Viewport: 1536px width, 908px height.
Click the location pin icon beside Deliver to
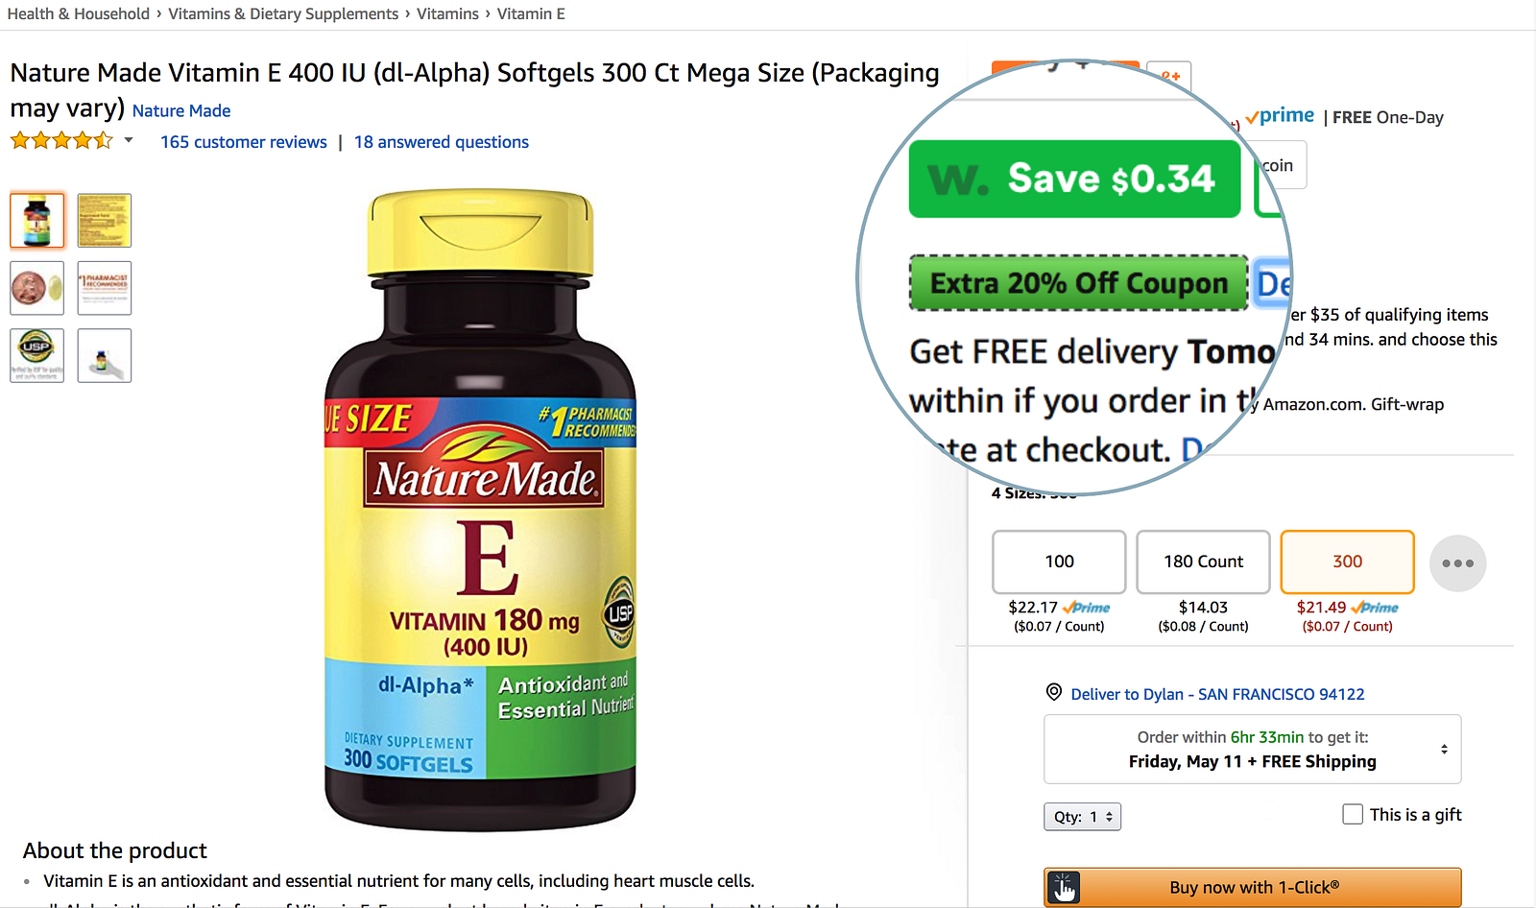(x=1053, y=692)
